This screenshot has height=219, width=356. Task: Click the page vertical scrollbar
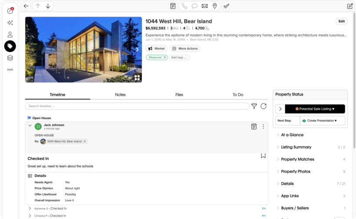click(354, 81)
